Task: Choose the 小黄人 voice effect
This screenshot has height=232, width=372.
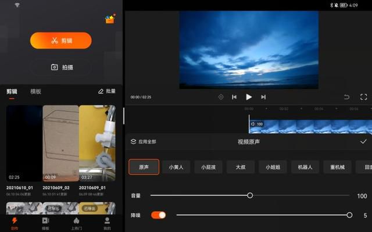Action: (176, 167)
